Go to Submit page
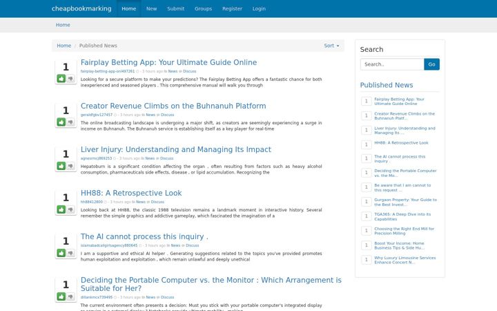Viewport: 497px width, 311px height. [175, 8]
